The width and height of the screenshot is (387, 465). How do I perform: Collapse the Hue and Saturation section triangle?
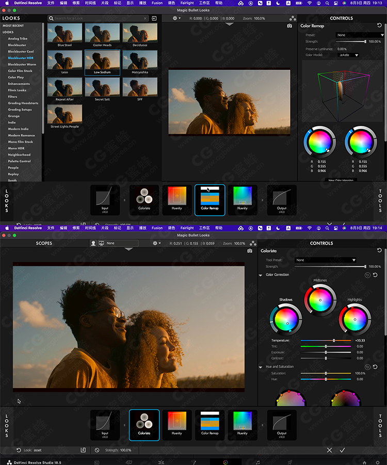pyautogui.click(x=261, y=367)
